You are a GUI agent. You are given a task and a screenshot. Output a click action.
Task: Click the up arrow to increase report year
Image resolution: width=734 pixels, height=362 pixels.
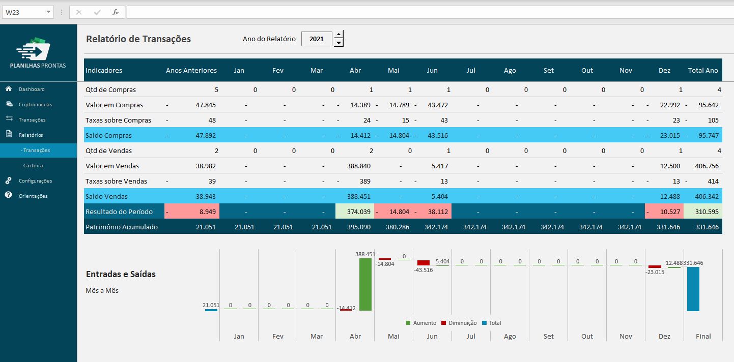338,35
